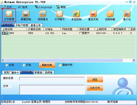The width and height of the screenshot is (137, 105).
Task: Open the 文件管理 file manager tool
Action: tap(9, 15)
